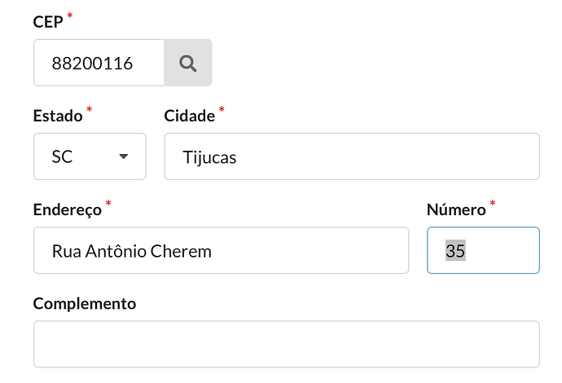Select the SC value in Estado
The height and width of the screenshot is (383, 562).
tap(62, 156)
